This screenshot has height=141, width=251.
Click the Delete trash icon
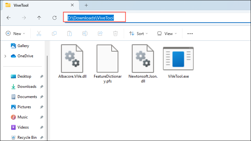coord(115,33)
